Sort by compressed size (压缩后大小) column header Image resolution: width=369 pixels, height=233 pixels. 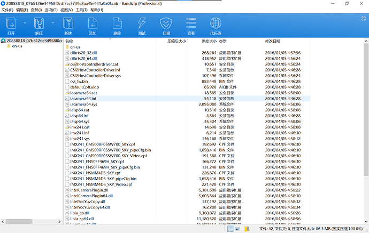pos(176,41)
